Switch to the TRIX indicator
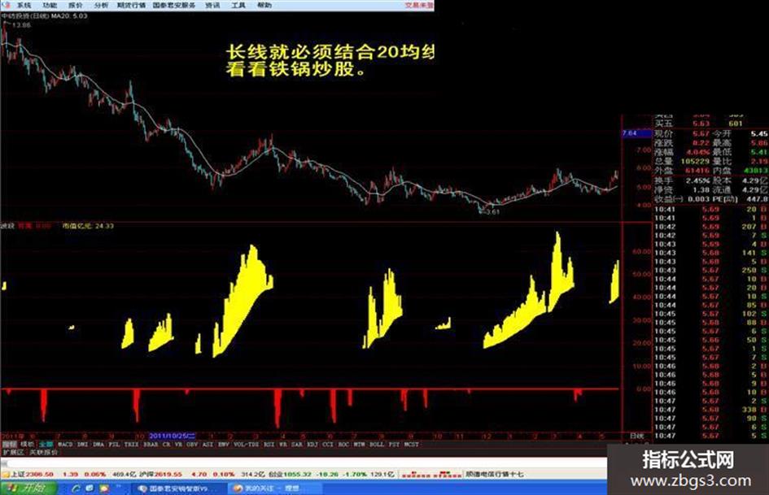The width and height of the screenshot is (769, 495). click(x=132, y=445)
